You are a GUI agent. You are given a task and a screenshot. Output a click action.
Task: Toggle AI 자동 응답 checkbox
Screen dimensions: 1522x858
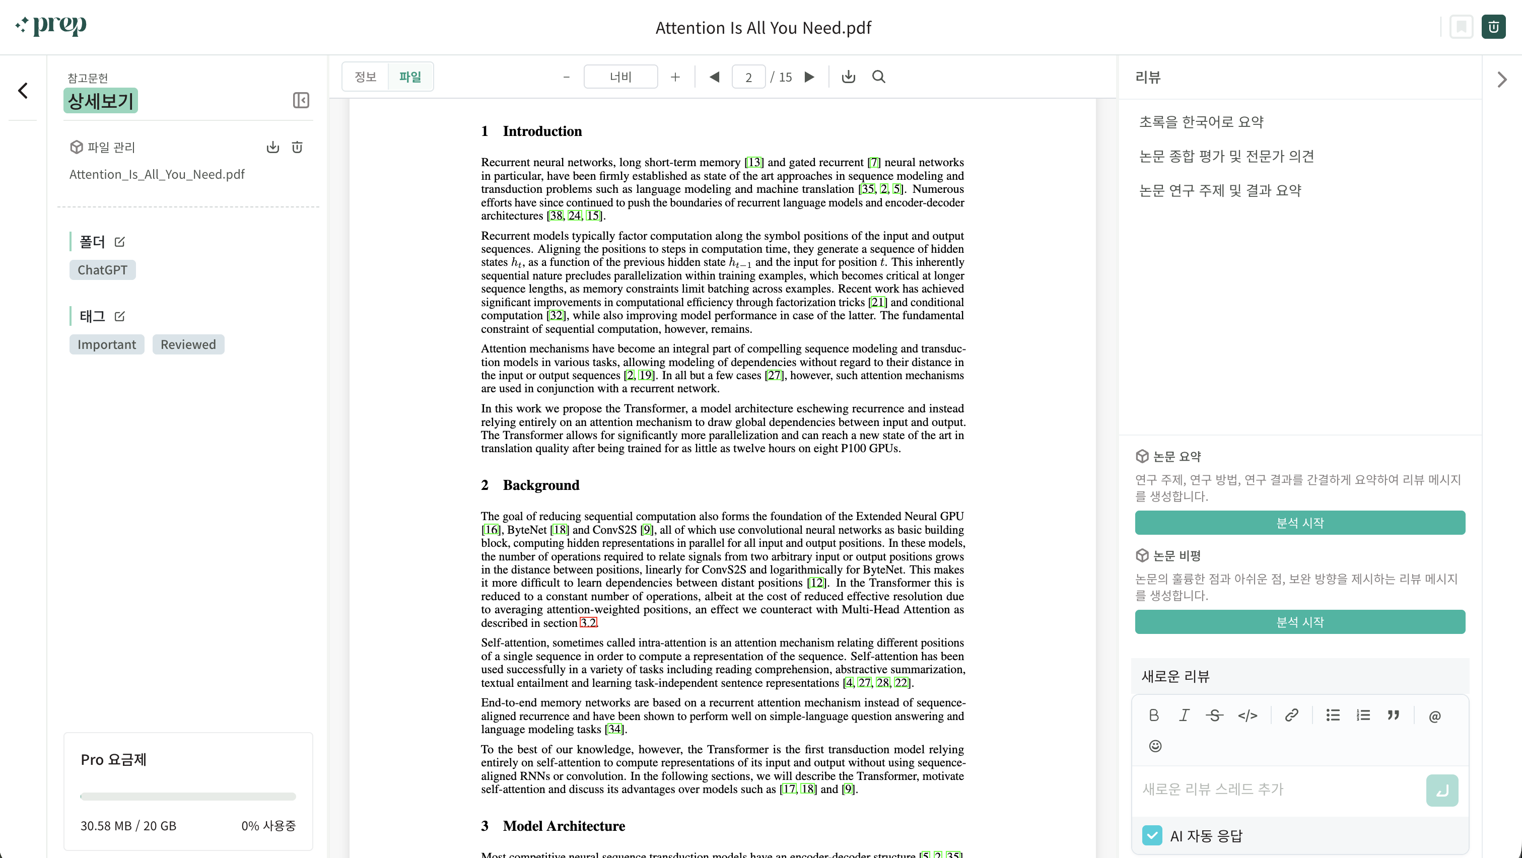click(x=1152, y=835)
